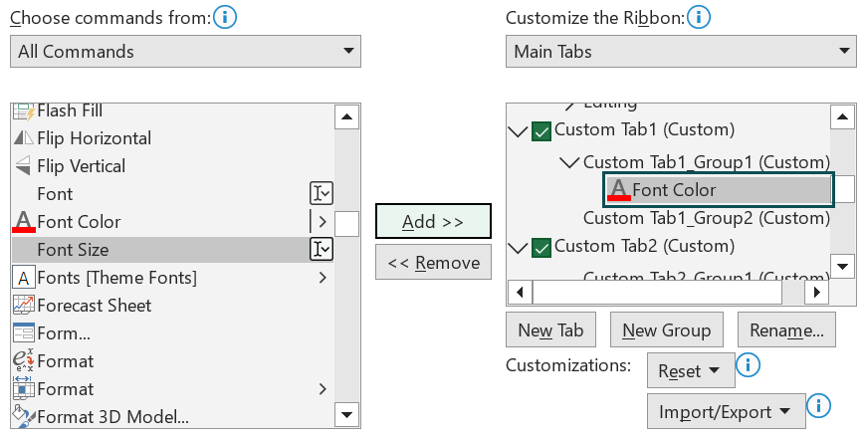The image size is (864, 438).
Task: Open the Import/Export dropdown button
Action: pyautogui.click(x=727, y=411)
